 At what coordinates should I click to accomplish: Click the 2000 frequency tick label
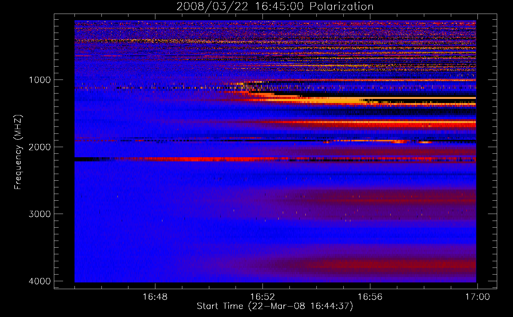click(40, 147)
